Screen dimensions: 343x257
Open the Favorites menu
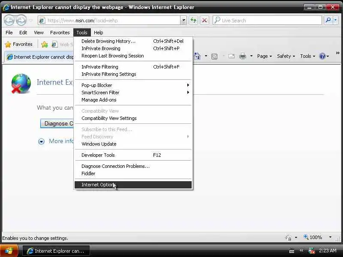coord(60,33)
